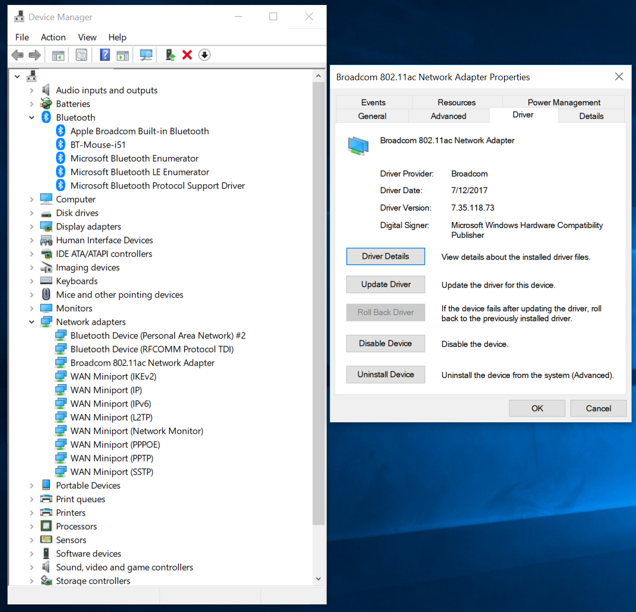Click the Update Driver button
The width and height of the screenshot is (636, 612).
386,285
